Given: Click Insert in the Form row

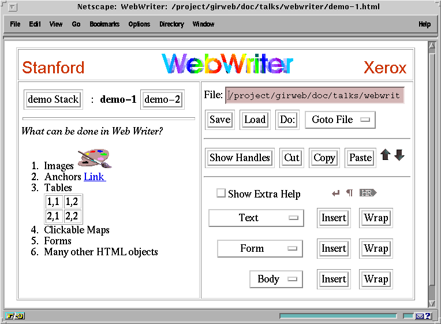Looking at the screenshot, I should (334, 248).
